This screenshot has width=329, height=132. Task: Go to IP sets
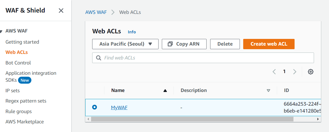pyautogui.click(x=12, y=91)
